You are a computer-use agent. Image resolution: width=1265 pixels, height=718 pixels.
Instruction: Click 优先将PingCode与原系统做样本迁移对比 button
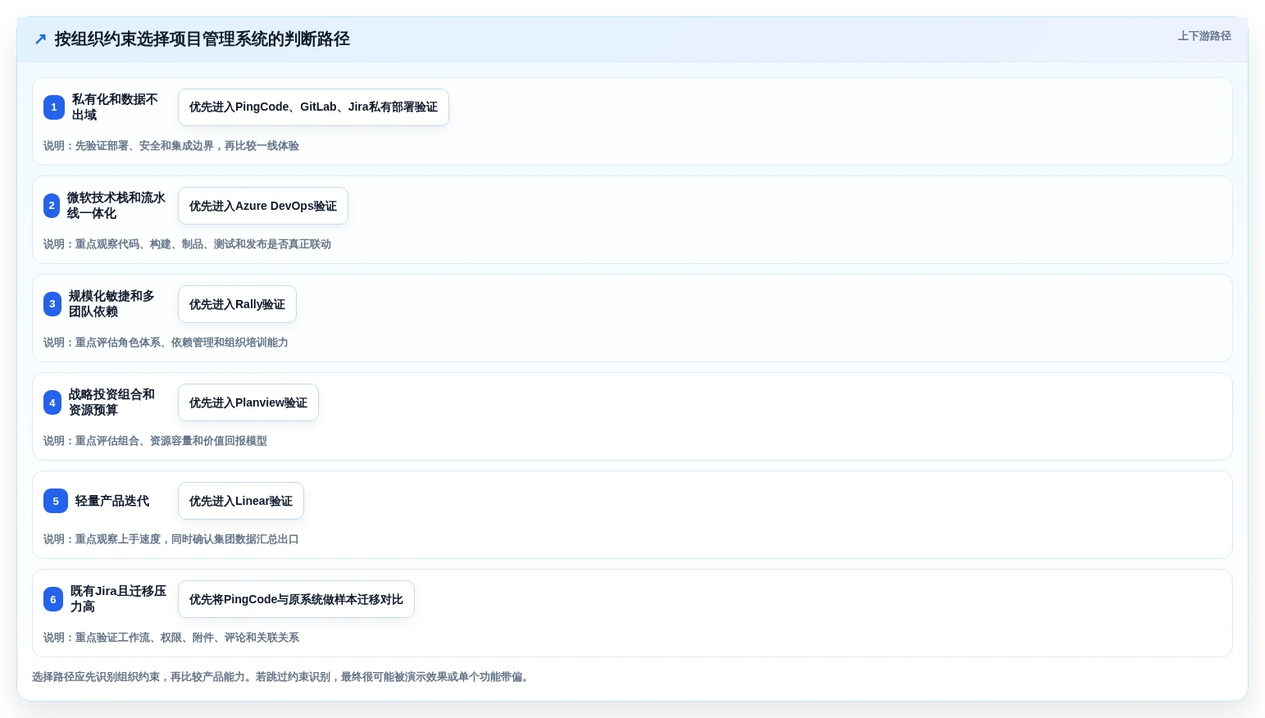pos(296,599)
